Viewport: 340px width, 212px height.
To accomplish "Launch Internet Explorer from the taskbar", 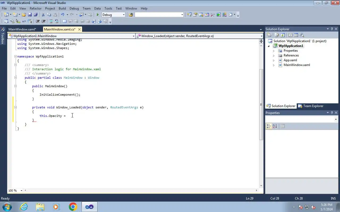I will 24,207.
